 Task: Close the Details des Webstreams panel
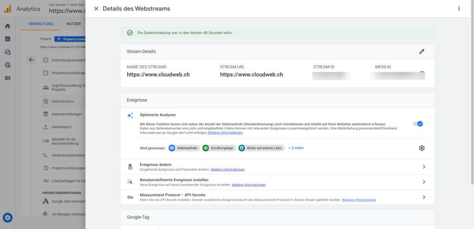tap(96, 8)
